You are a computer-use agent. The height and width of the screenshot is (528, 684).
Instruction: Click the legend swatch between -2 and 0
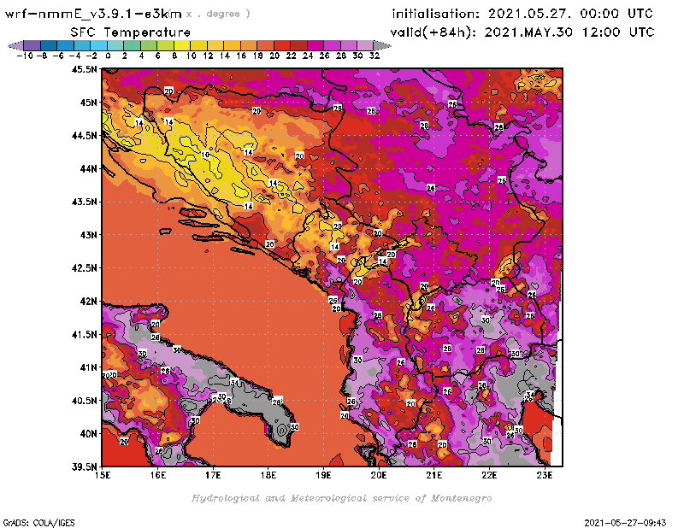pos(98,45)
